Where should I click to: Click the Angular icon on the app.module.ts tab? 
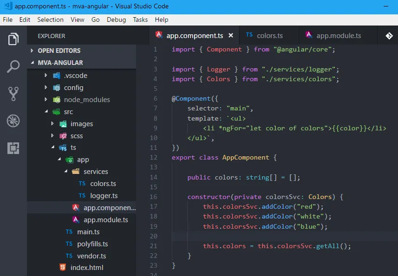click(x=309, y=35)
